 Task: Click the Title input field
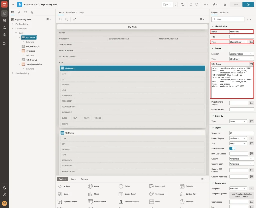coord(242,37)
